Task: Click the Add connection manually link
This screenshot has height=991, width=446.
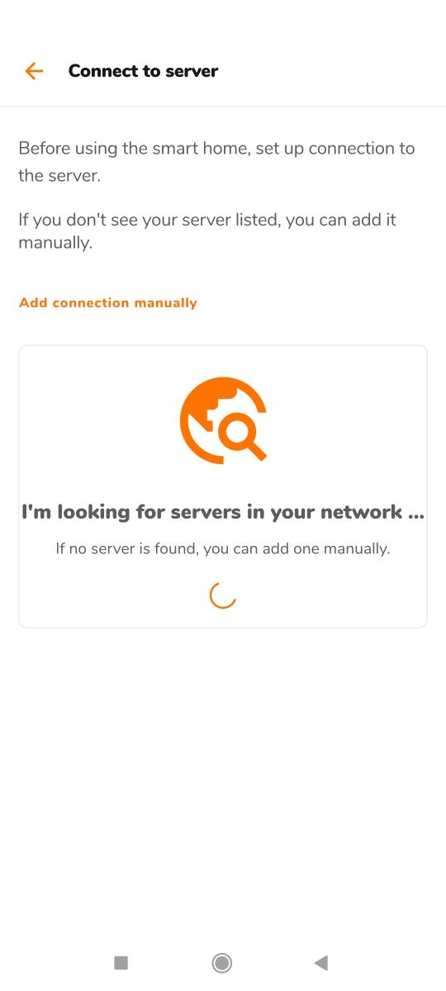Action: 108,303
